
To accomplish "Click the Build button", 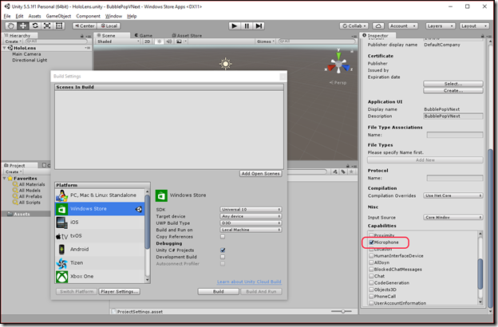I will [x=218, y=291].
